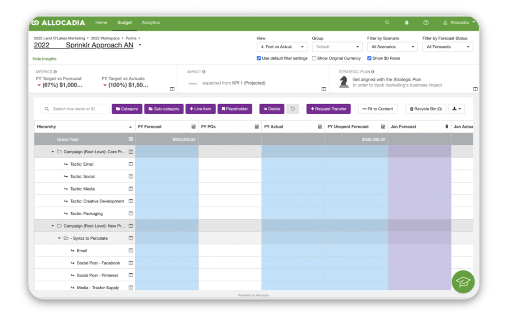
Task: Open the View dropdown Fcst vs Actual
Action: [282, 47]
